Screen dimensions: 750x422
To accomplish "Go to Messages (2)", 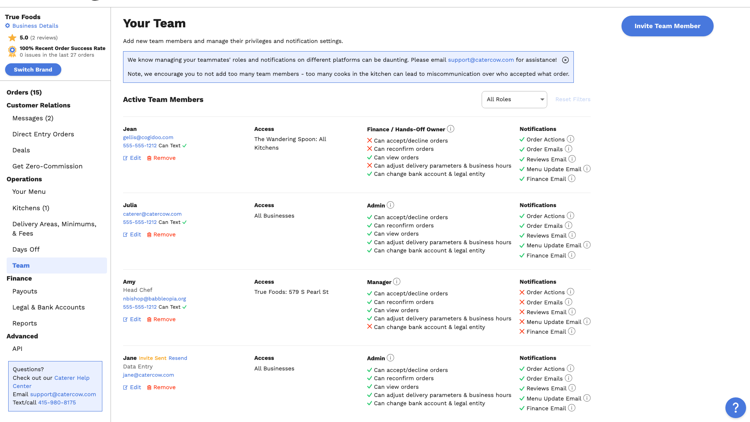I will tap(33, 118).
